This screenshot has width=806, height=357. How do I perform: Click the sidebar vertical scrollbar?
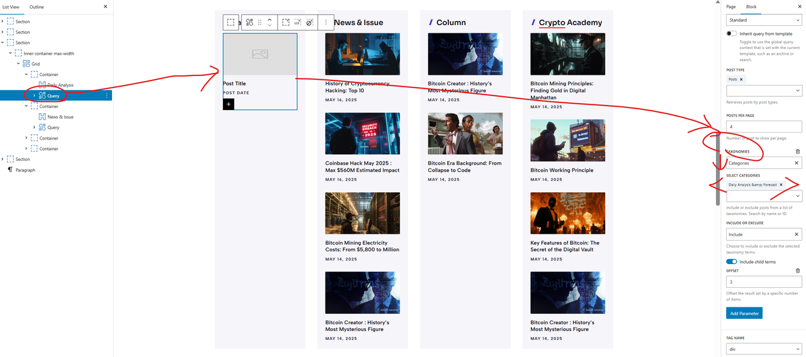coord(717,170)
